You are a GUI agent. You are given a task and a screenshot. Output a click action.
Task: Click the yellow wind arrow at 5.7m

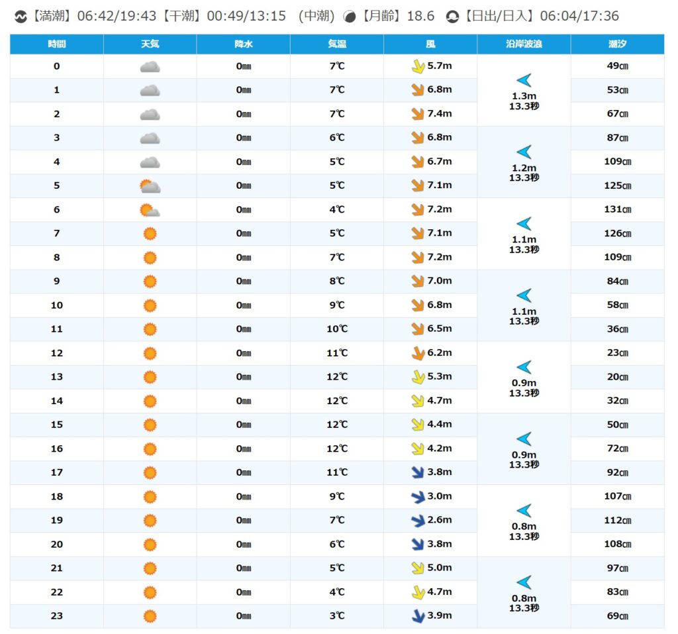[x=418, y=66]
